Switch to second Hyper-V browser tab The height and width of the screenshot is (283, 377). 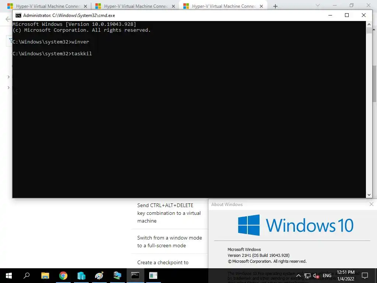[135, 6]
